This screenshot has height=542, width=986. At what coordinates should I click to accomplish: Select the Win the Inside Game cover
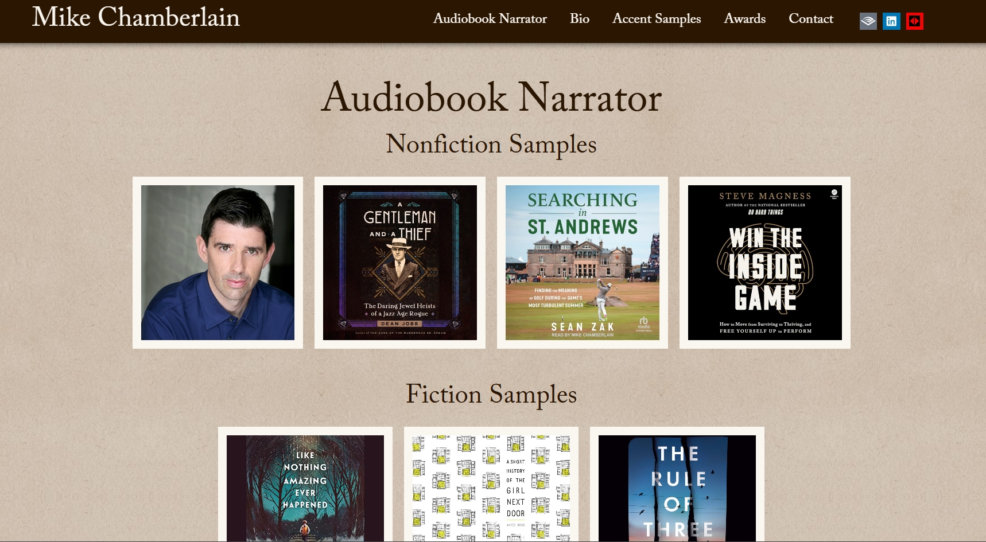coord(765,263)
